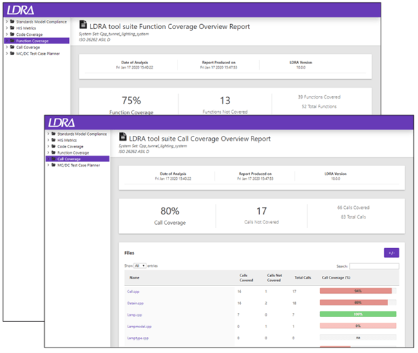Expand the Code Coverage node in front window

[x=47, y=146]
